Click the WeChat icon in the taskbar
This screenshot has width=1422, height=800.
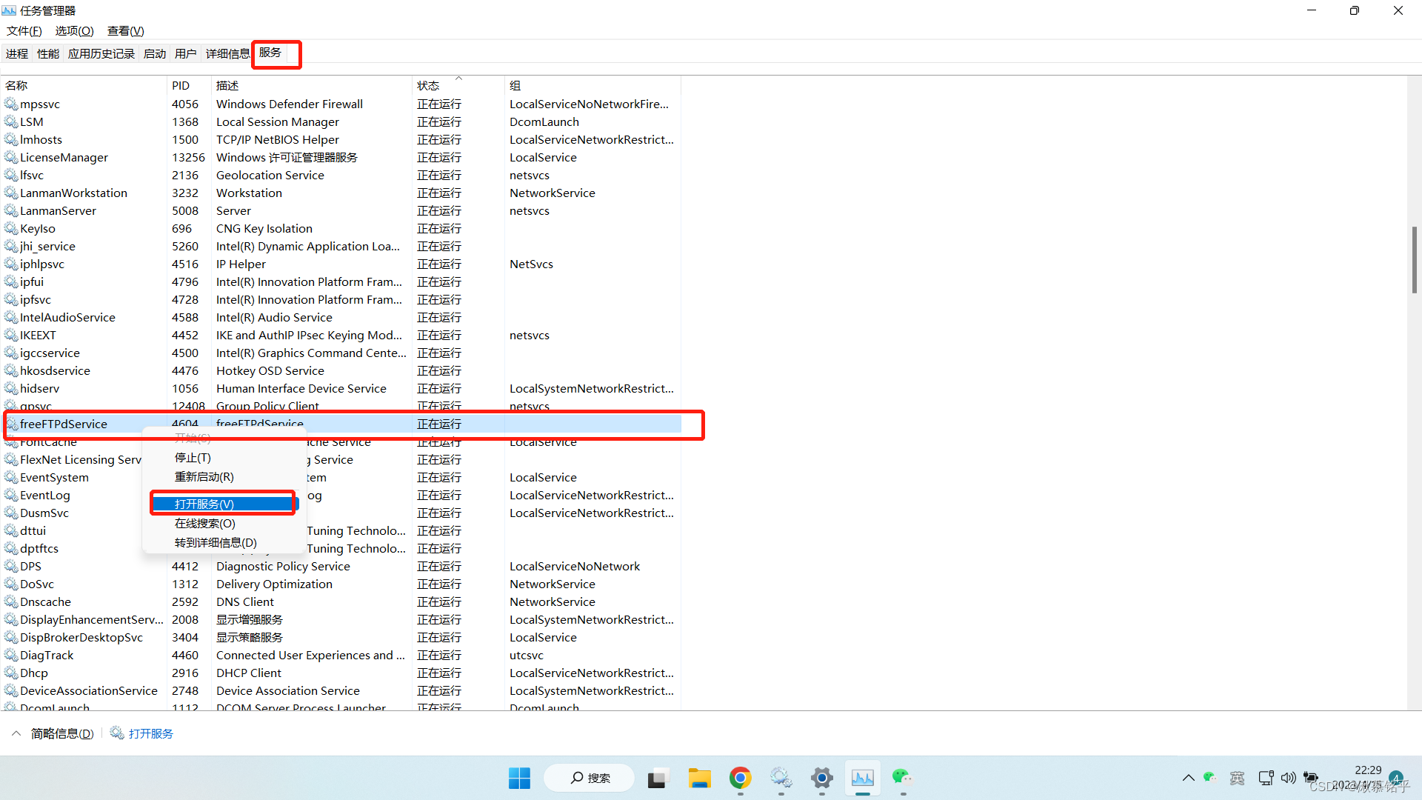(902, 778)
